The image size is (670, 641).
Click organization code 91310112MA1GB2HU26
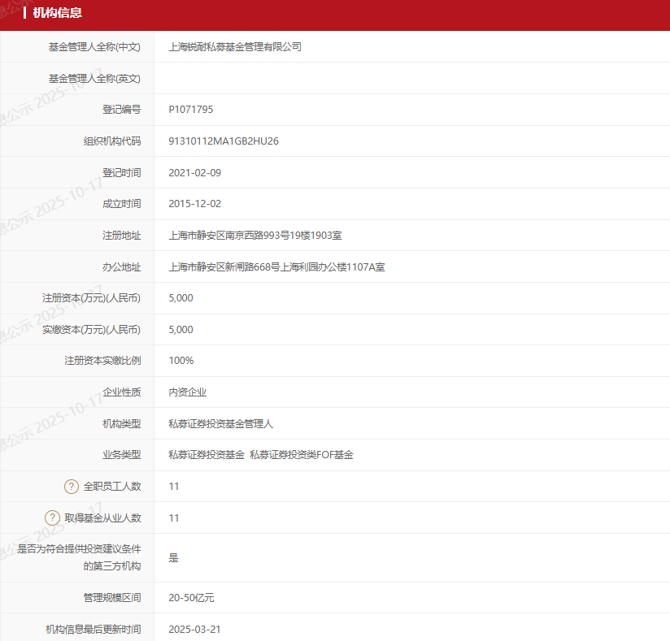(224, 141)
